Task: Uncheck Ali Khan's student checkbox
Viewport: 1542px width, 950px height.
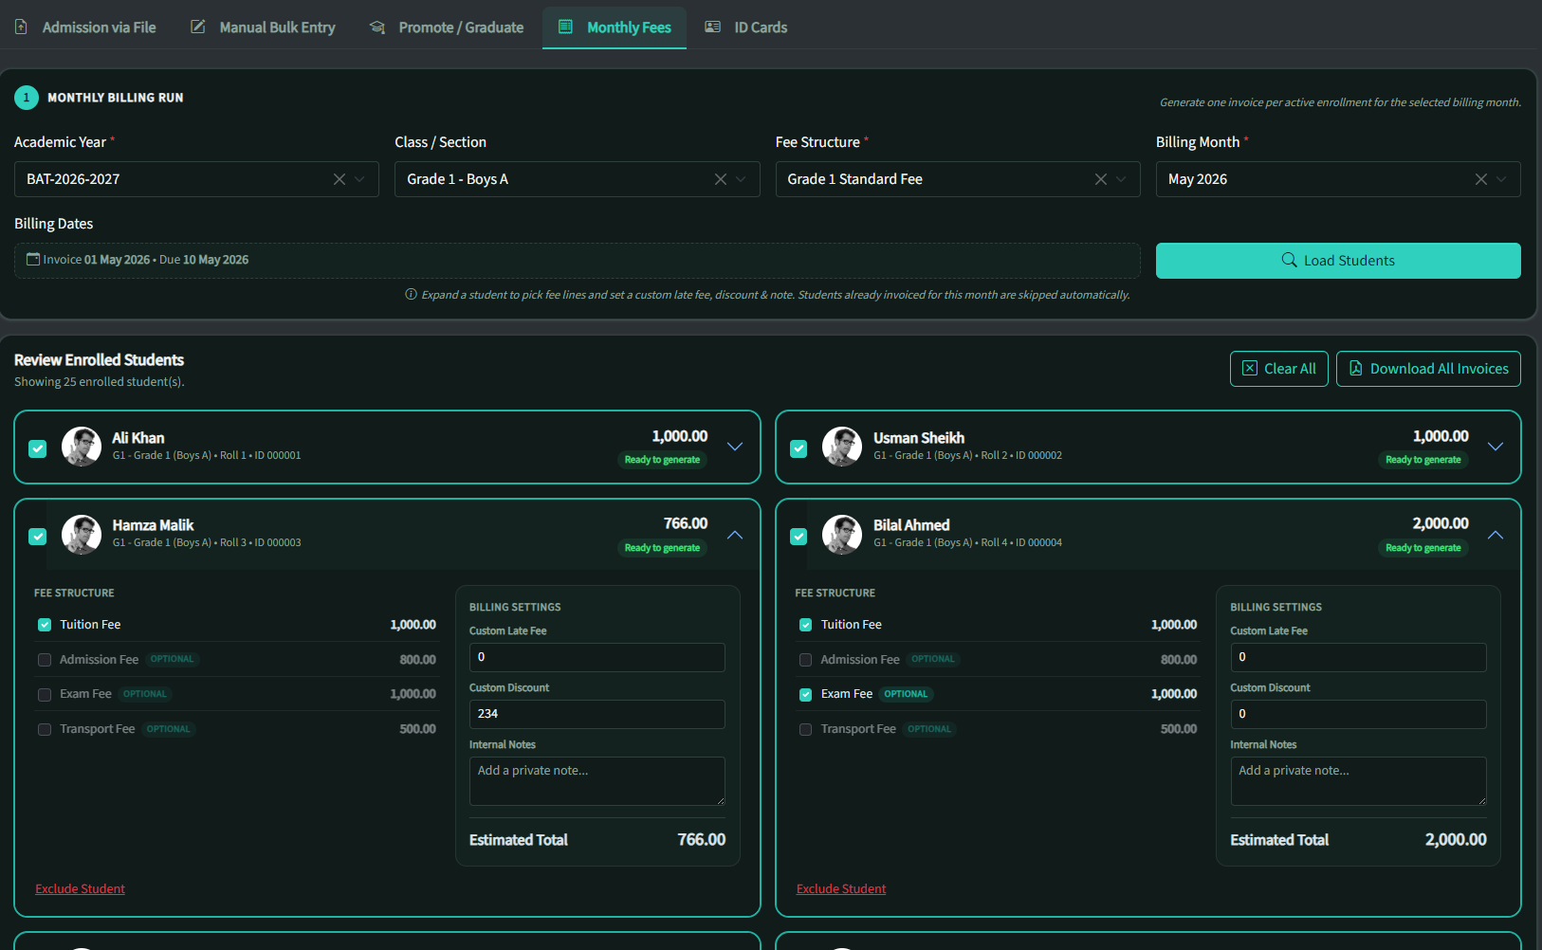Action: 38,448
